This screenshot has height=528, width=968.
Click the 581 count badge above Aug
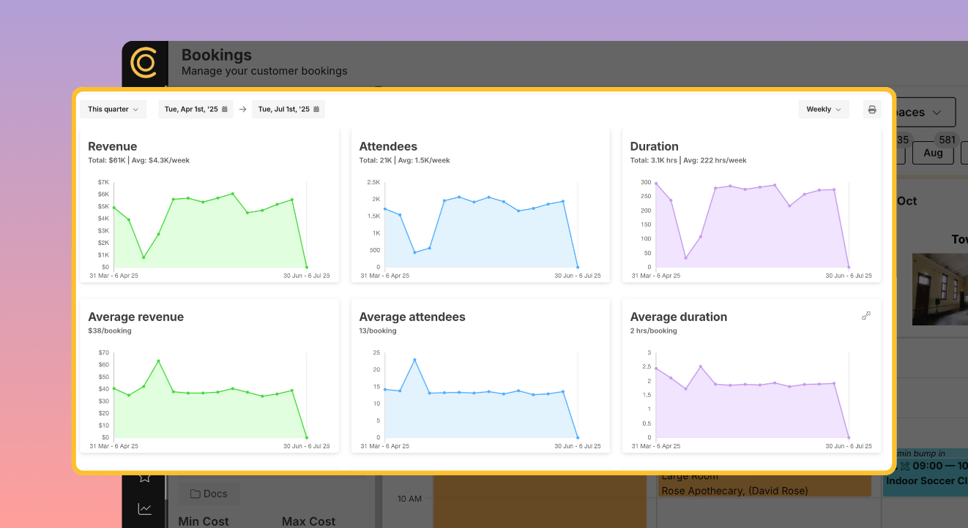[x=947, y=140]
